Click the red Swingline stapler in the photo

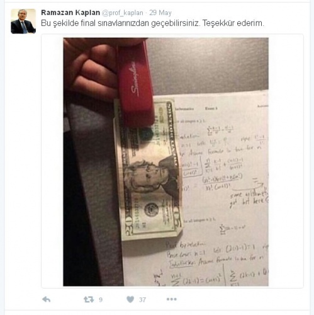point(136,83)
